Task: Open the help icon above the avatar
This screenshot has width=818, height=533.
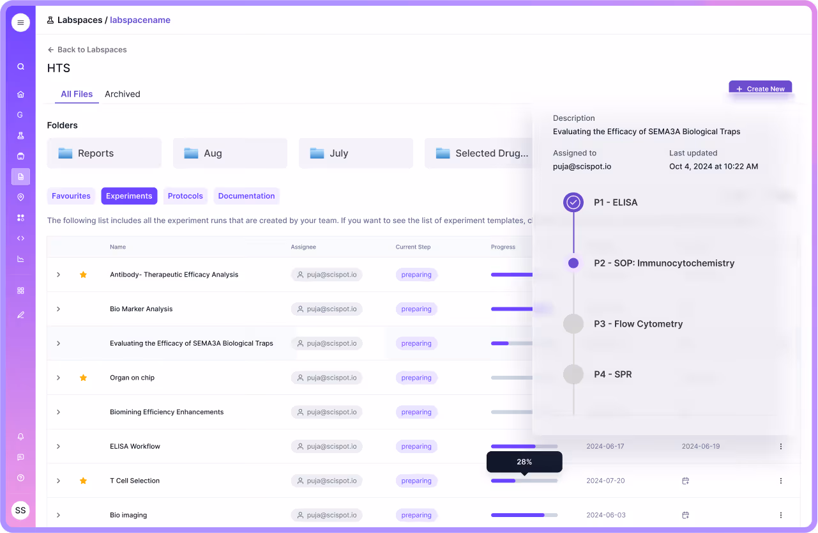Action: click(x=20, y=477)
